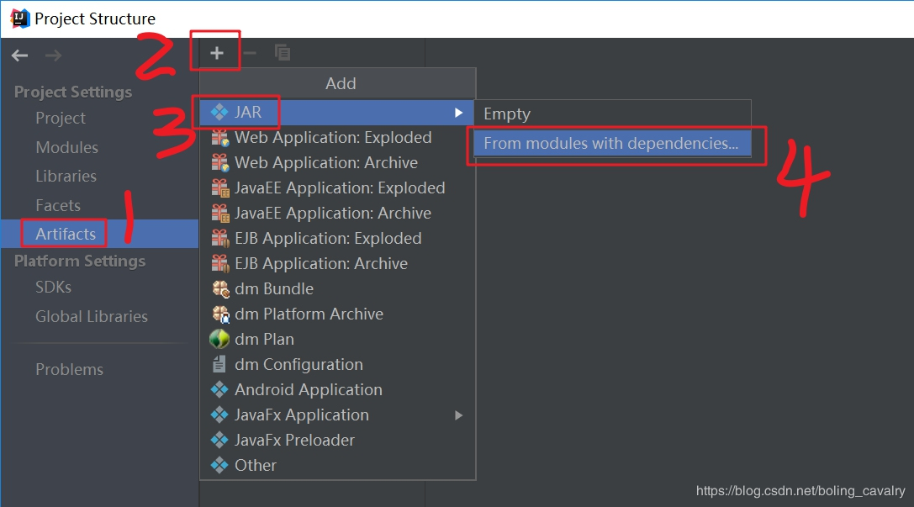Screen dimensions: 914x507
Task: Select JavaEE Application: Exploded entry
Action: tap(337, 187)
